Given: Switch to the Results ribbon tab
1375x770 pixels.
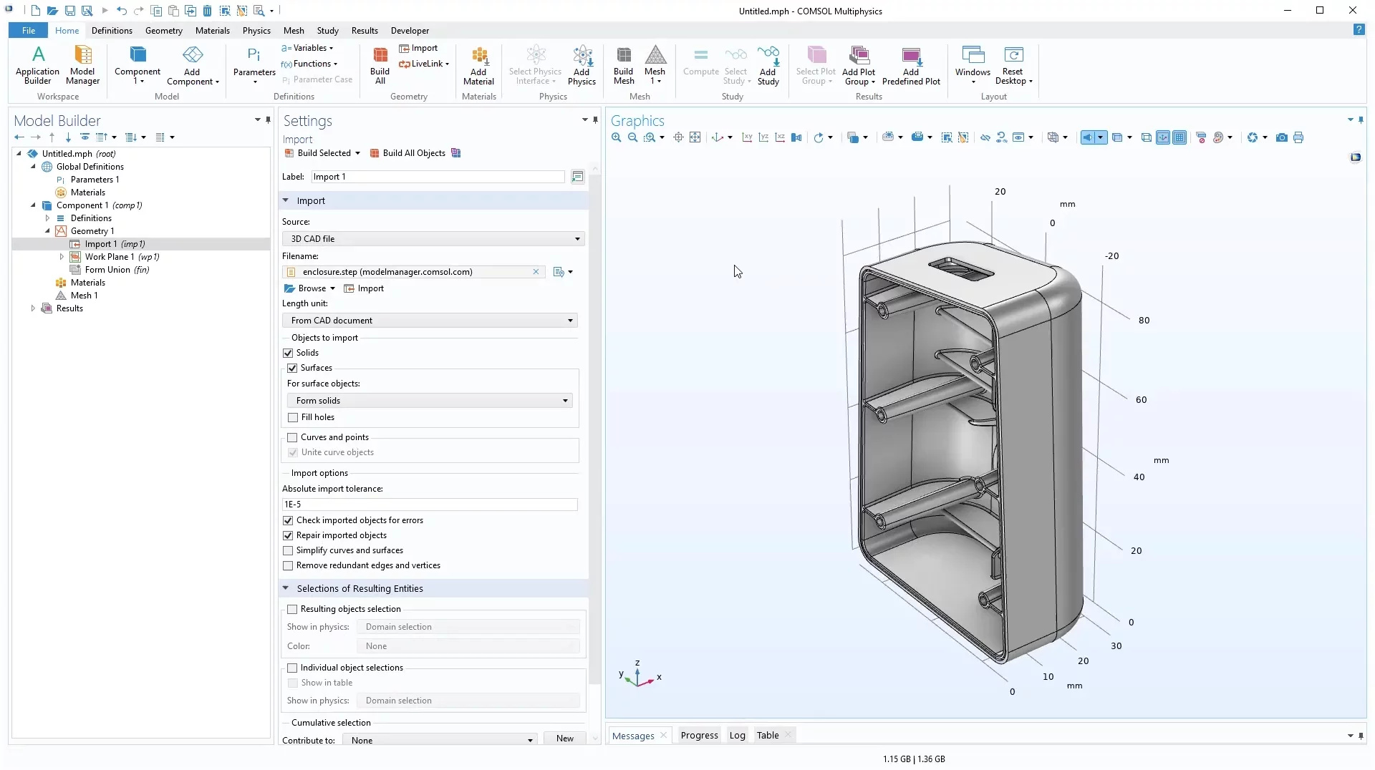Looking at the screenshot, I should point(365,30).
